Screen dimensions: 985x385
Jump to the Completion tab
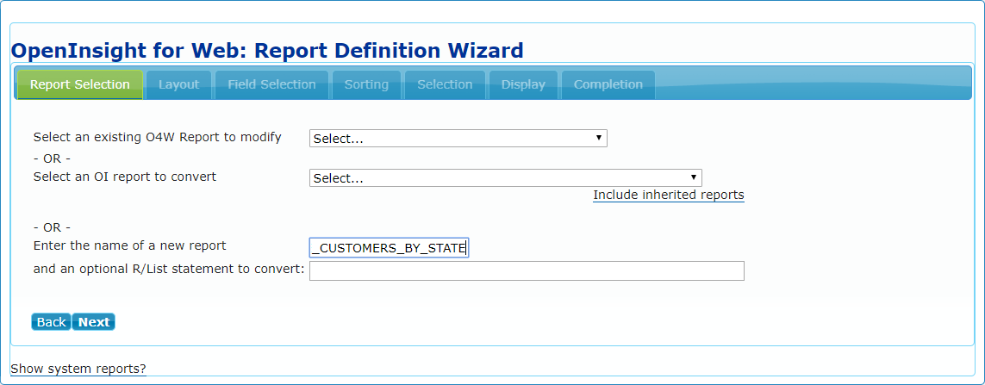tap(608, 84)
